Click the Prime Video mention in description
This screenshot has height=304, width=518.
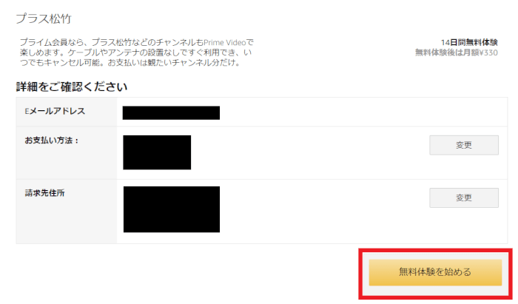pos(225,42)
